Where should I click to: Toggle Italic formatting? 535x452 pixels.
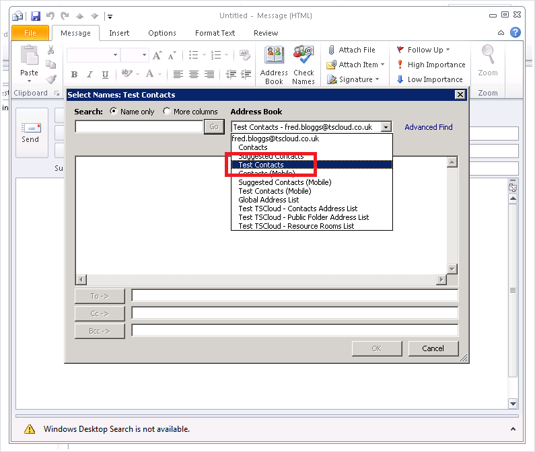(x=90, y=75)
